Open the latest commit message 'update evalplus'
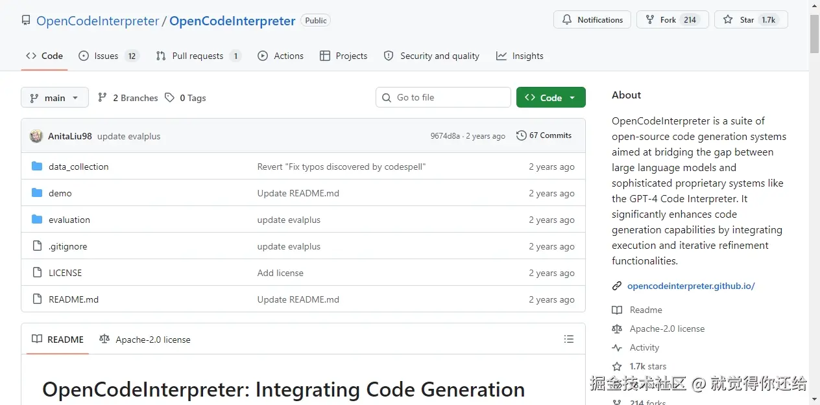820x405 pixels. [128, 136]
